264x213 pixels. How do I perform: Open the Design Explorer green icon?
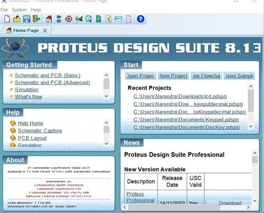(99, 19)
